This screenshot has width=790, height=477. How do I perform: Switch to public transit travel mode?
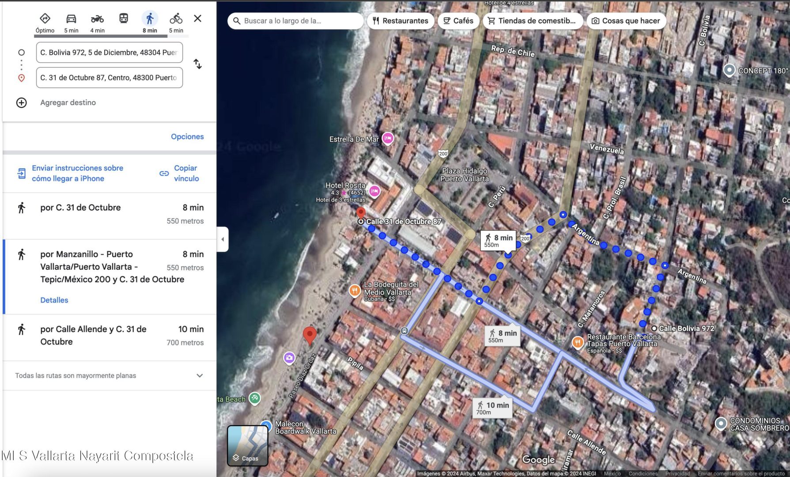[x=124, y=19]
